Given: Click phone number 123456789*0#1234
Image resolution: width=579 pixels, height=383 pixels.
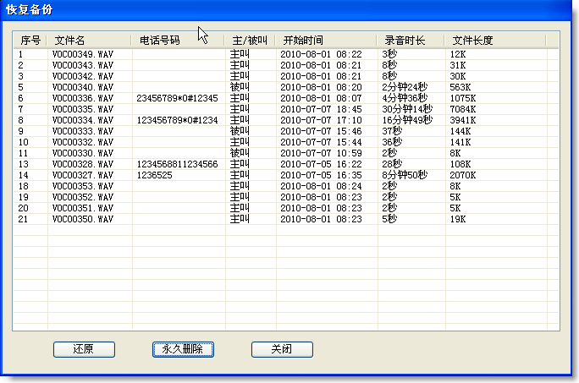Looking at the screenshot, I should pyautogui.click(x=177, y=120).
